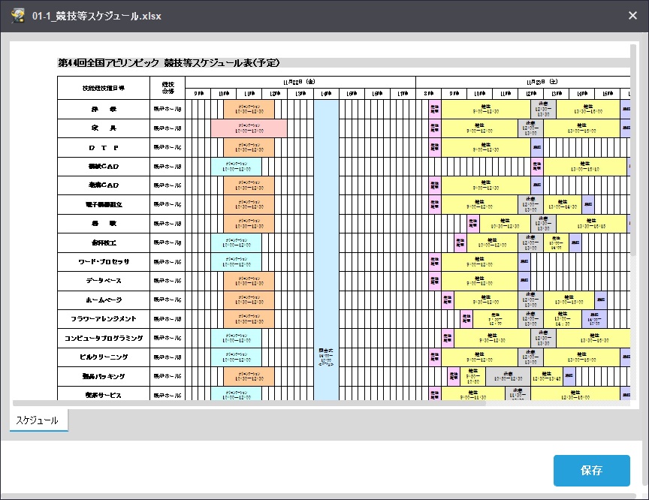
Task: Click the schedule table title heading
Action: pos(169,62)
